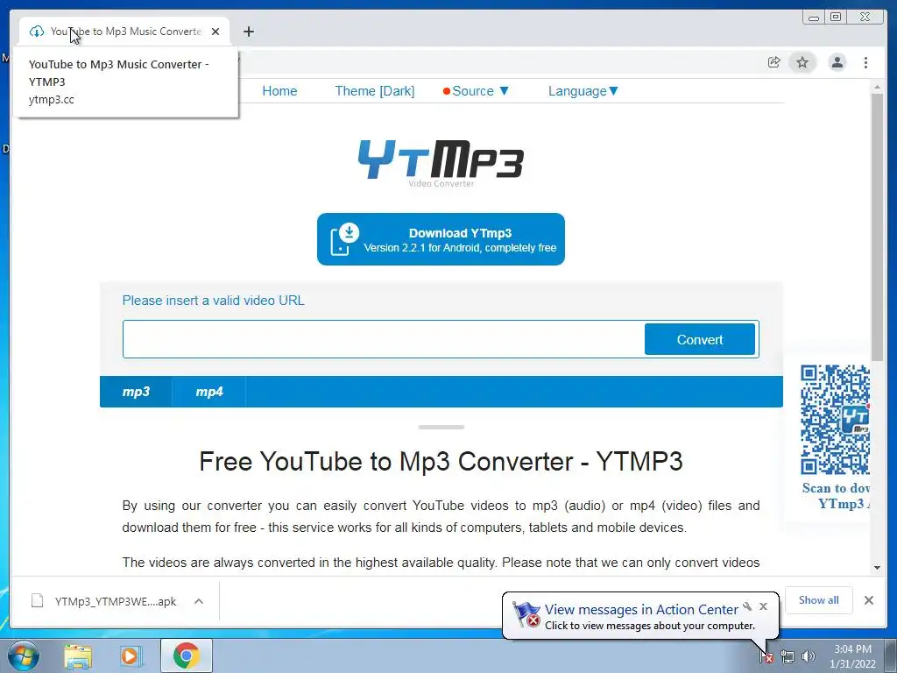
Task: Click the Chrome taskbar icon
Action: (x=186, y=655)
